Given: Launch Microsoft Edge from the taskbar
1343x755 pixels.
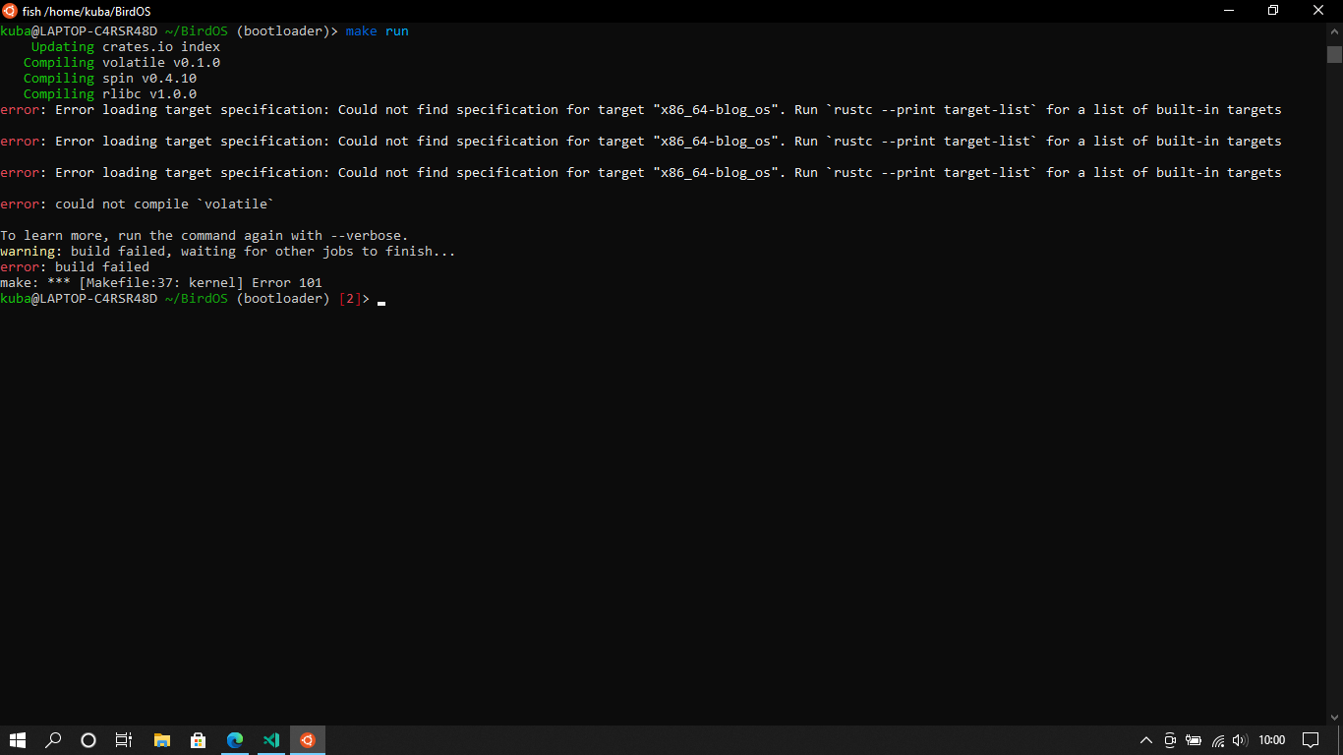Looking at the screenshot, I should [x=234, y=740].
